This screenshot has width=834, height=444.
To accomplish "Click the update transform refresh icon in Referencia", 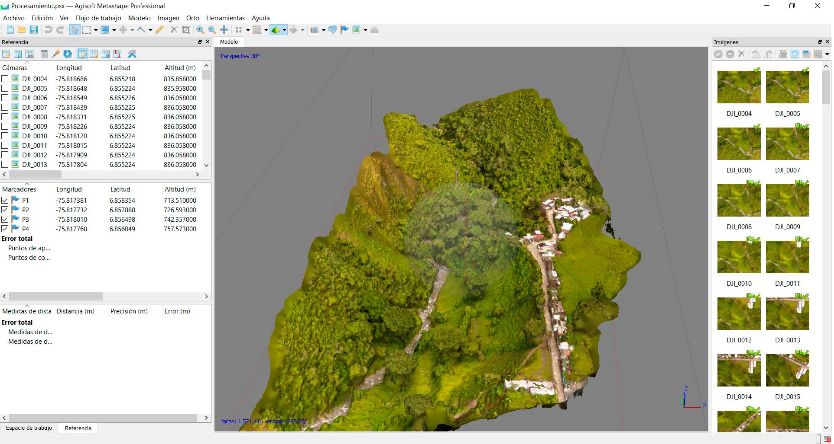I will [68, 54].
